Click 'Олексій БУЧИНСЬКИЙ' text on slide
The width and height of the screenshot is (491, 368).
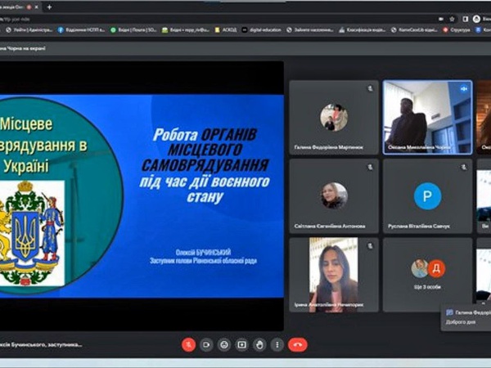tap(203, 252)
